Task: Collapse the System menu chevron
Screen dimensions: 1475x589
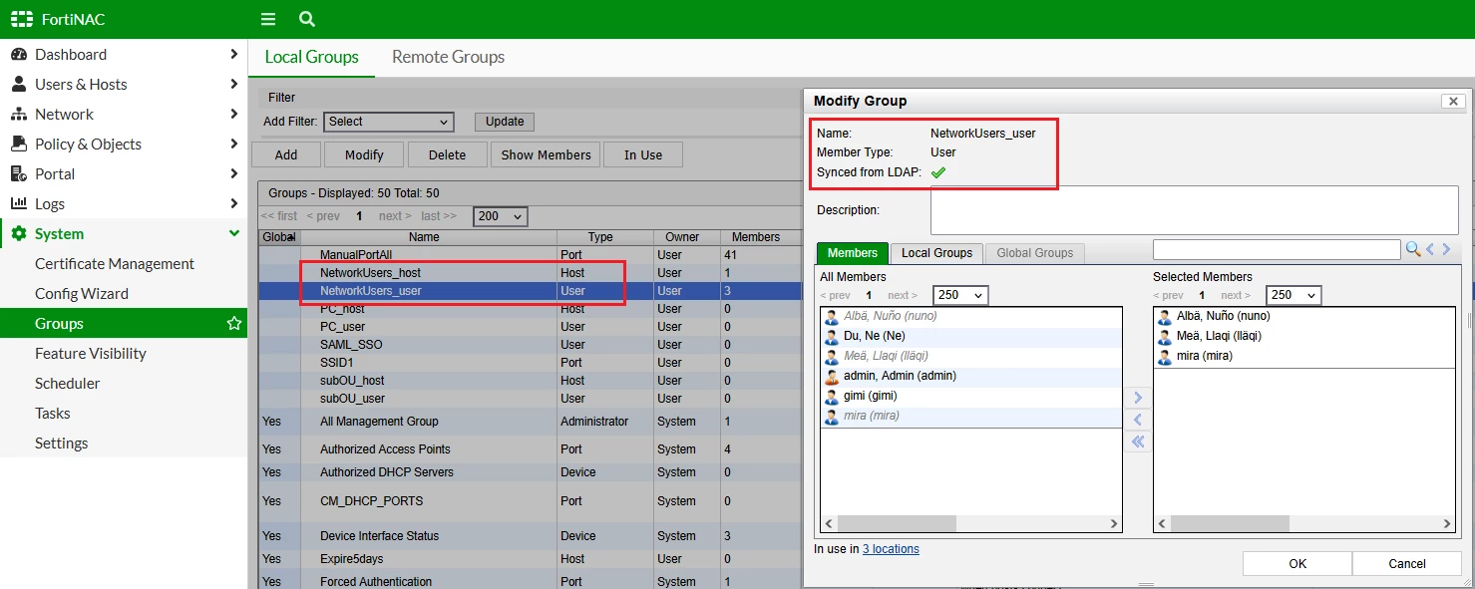Action: pyautogui.click(x=233, y=234)
